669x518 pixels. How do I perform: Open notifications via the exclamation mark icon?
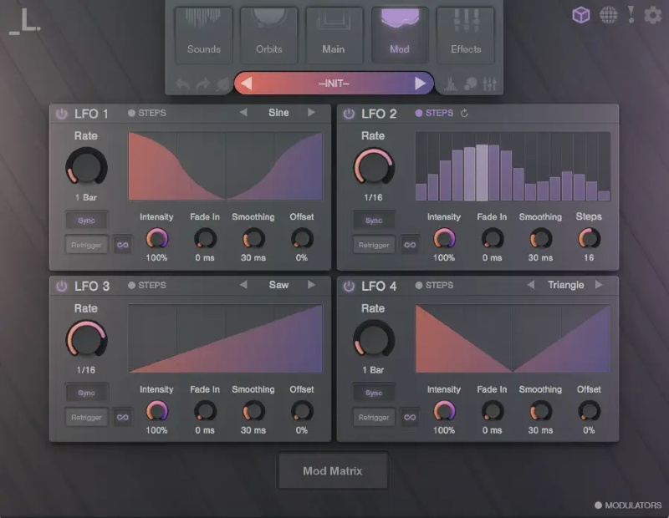[633, 14]
